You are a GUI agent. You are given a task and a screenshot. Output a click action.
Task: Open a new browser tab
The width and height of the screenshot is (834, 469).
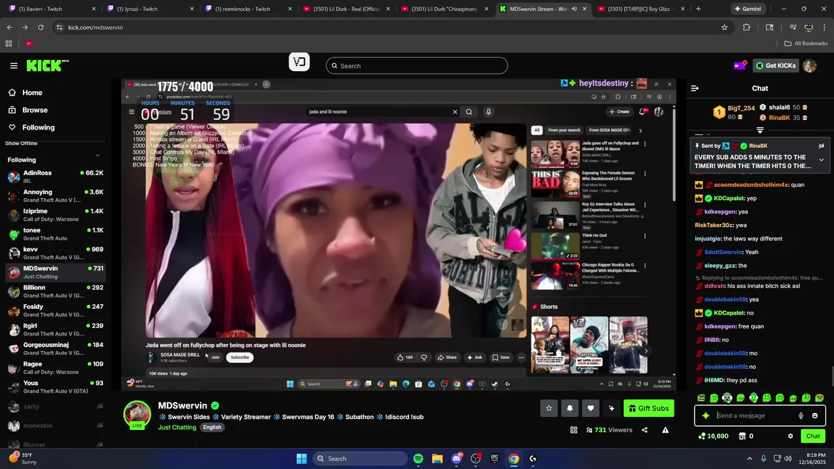pos(698,9)
